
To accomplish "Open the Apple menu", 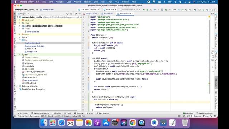I will click(15, 2).
